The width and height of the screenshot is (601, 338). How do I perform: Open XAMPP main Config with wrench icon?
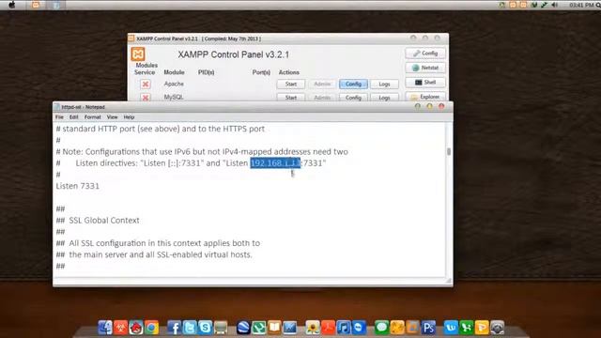point(425,54)
